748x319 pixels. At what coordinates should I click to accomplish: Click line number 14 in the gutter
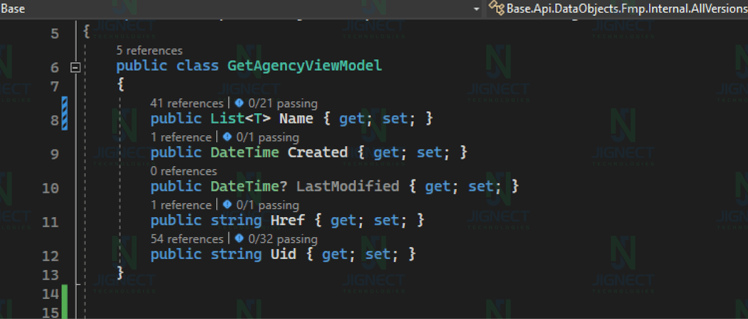[x=50, y=294]
